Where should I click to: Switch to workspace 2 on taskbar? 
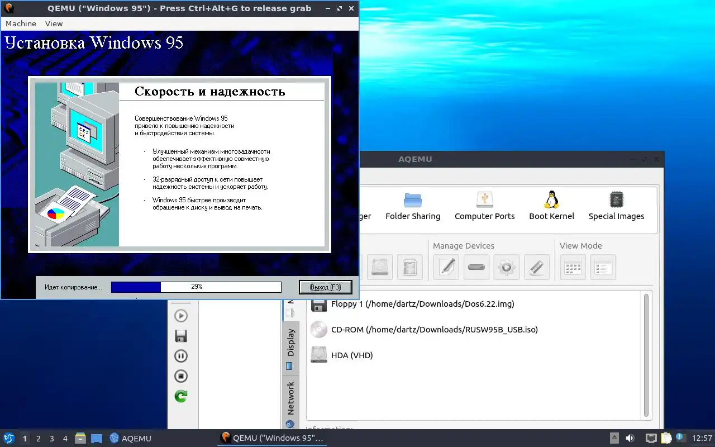pyautogui.click(x=38, y=439)
